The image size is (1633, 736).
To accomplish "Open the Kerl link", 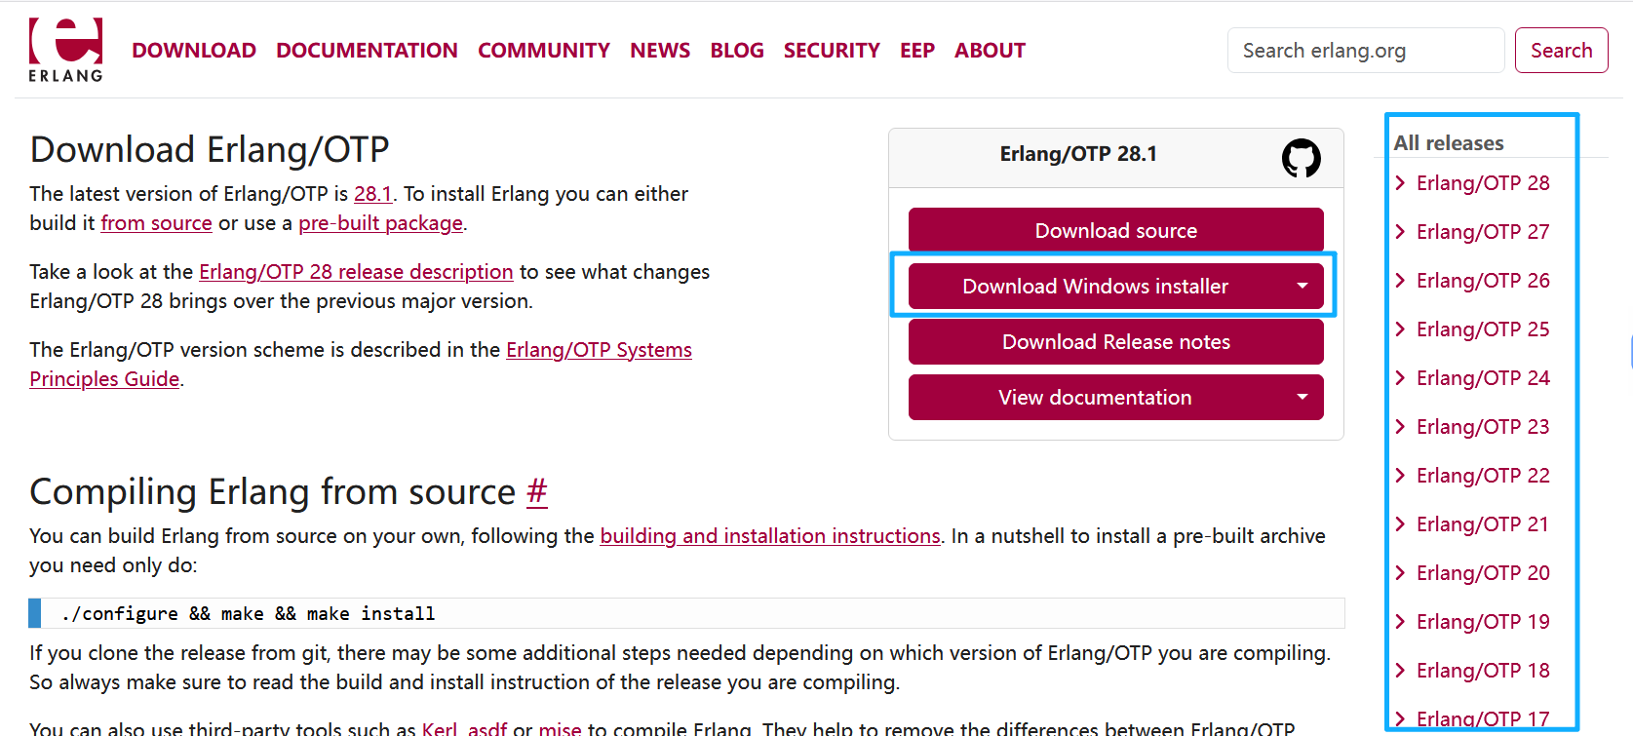I will click(x=440, y=728).
